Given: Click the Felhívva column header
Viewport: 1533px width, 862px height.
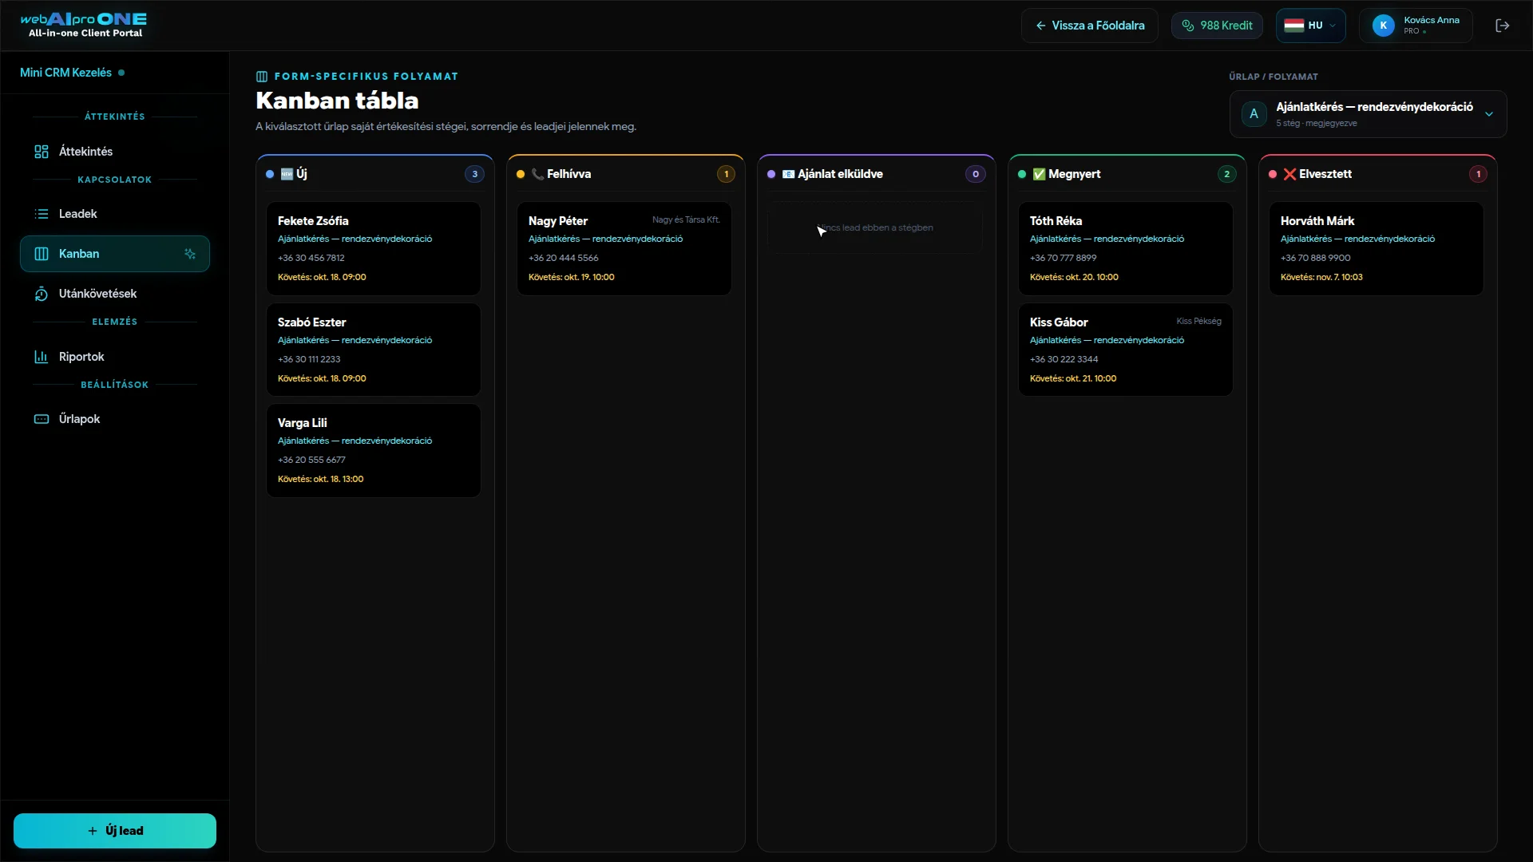Looking at the screenshot, I should point(626,174).
